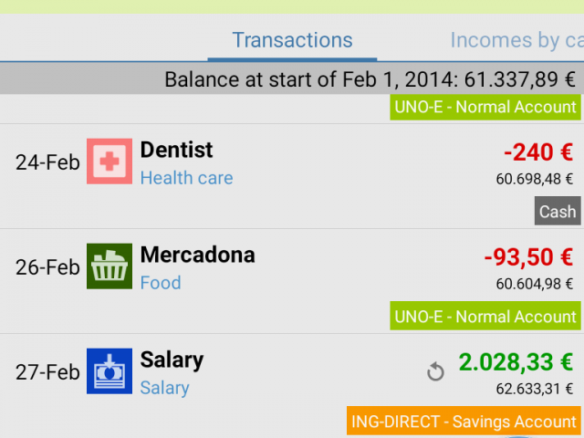Tap the orange ING-DIRECT Savings Account tag
Image resolution: width=584 pixels, height=438 pixels.
pos(464,422)
